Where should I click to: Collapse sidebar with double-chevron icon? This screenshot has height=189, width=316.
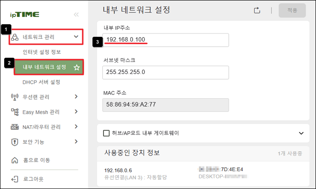76,14
